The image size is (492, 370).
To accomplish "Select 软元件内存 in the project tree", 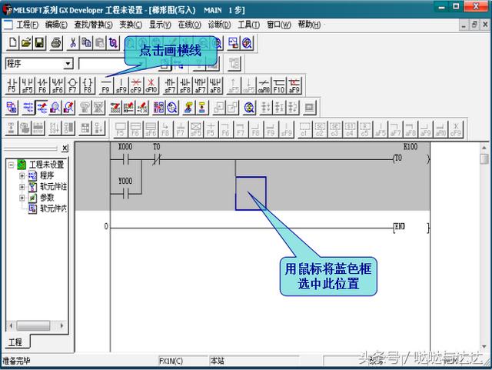I will click(53, 208).
